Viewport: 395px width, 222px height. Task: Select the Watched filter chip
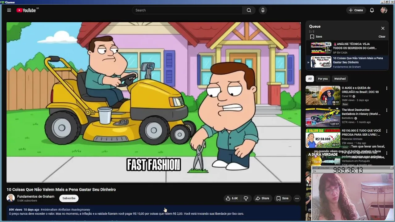[x=340, y=79]
